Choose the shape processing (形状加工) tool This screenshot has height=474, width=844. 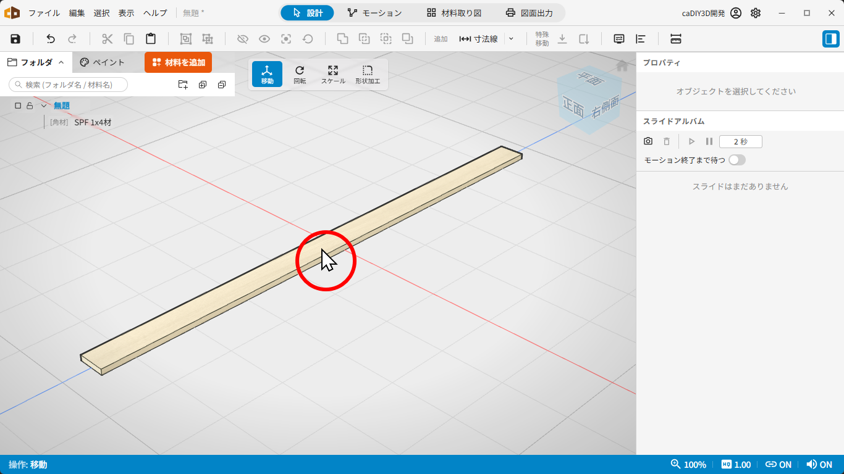pos(368,75)
